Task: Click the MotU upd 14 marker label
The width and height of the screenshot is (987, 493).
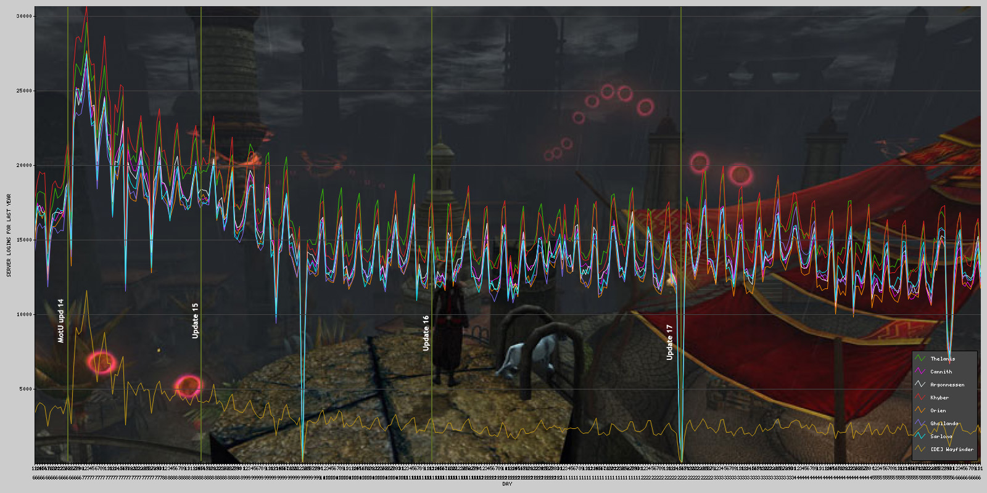Action: tap(60, 320)
